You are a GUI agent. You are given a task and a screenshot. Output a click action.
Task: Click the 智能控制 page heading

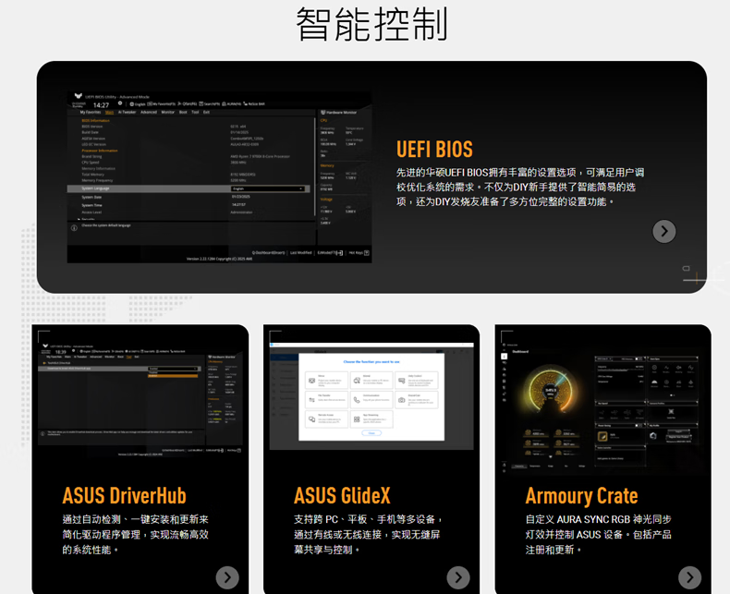(x=371, y=25)
